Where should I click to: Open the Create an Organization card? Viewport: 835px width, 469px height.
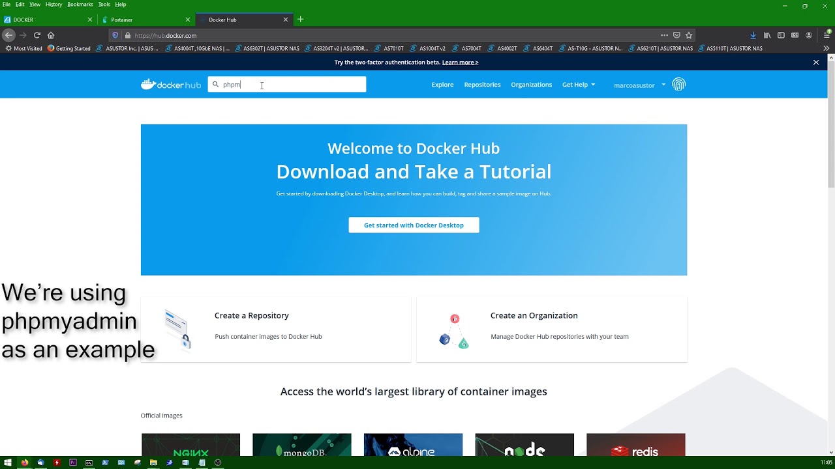click(552, 330)
